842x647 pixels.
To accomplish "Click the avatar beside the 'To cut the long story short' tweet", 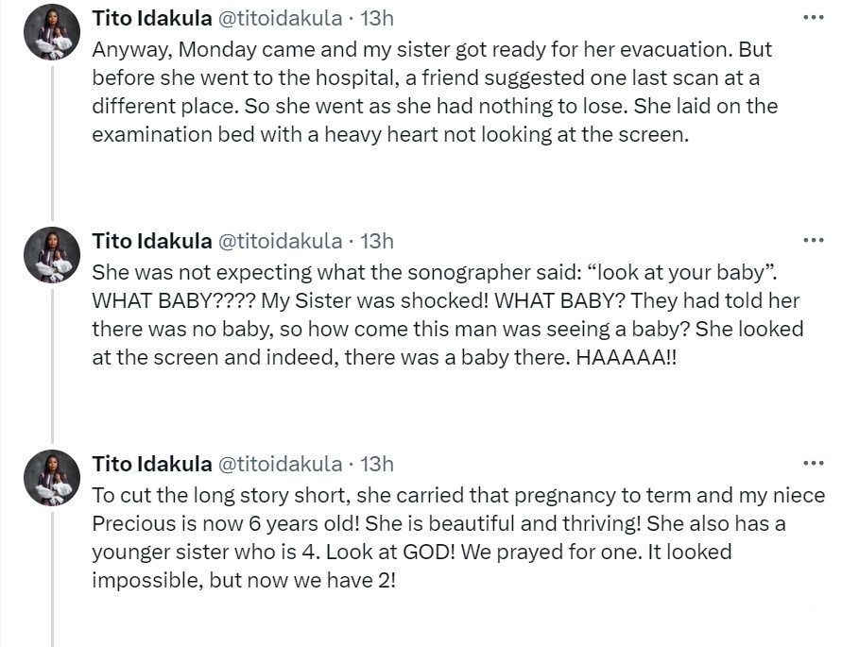I will (x=52, y=479).
